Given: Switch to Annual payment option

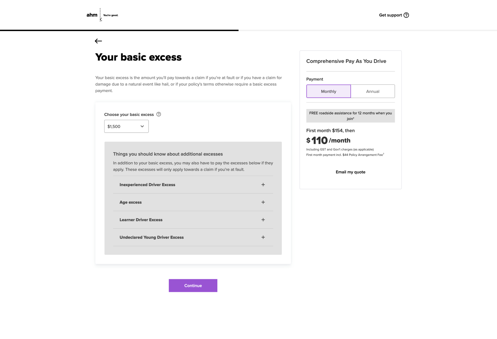Looking at the screenshot, I should point(373,91).
